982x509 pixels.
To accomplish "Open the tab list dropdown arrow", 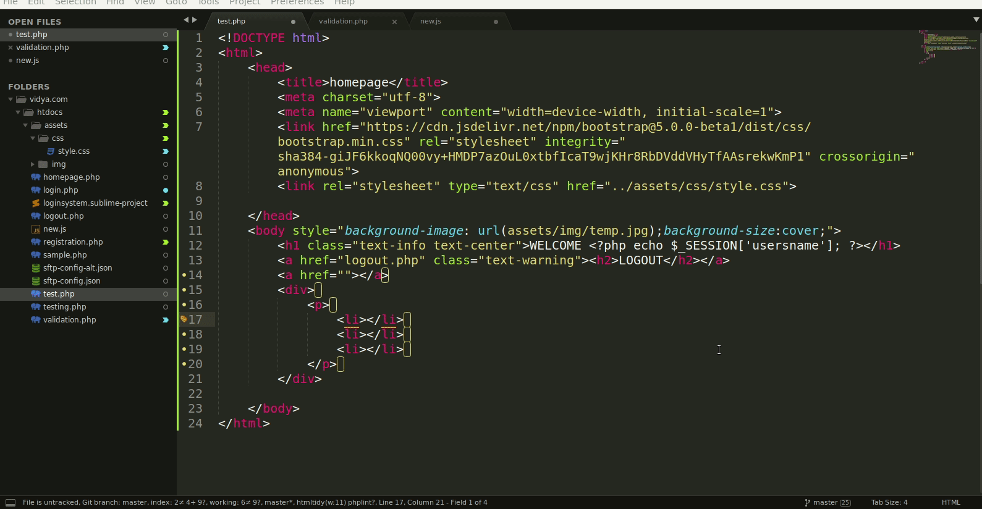I will click(976, 20).
